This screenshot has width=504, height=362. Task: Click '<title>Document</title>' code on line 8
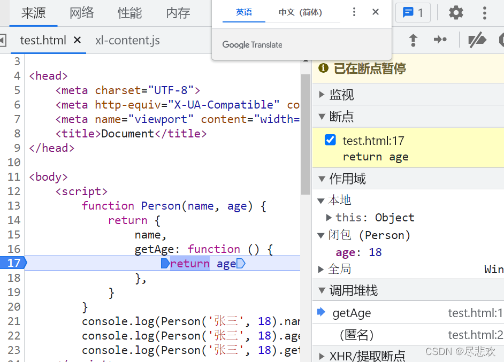131,134
